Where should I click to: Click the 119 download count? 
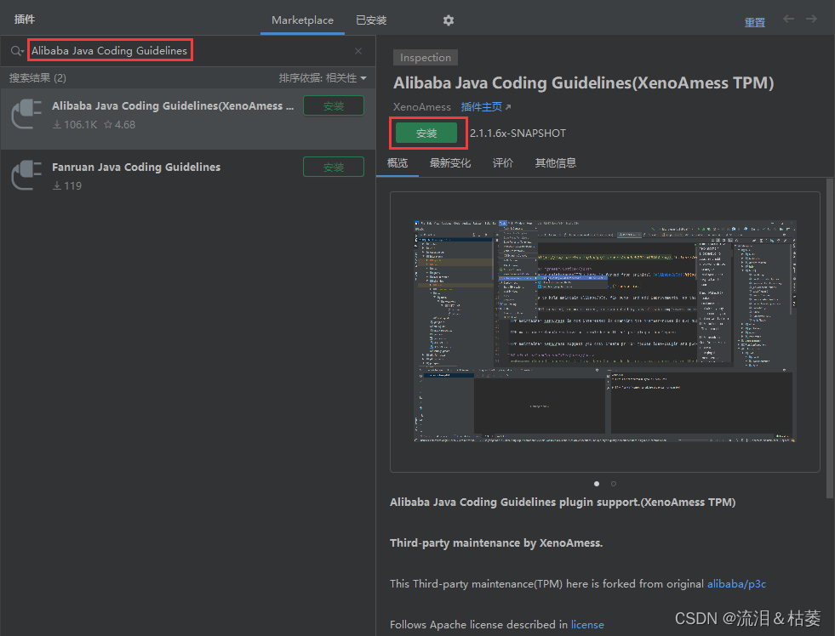67,185
